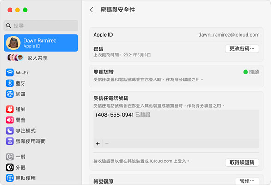The height and width of the screenshot is (185, 271).
Task: Click the 更改密碼… button
Action: click(242, 49)
